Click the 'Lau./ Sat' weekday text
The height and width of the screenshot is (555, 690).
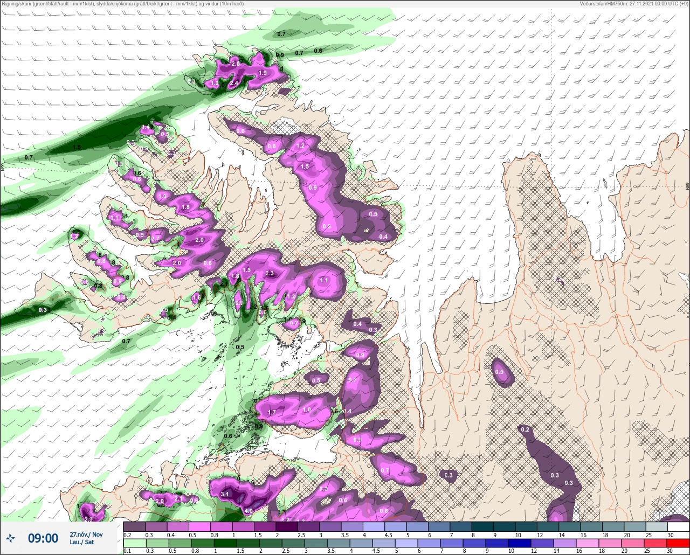tap(81, 542)
